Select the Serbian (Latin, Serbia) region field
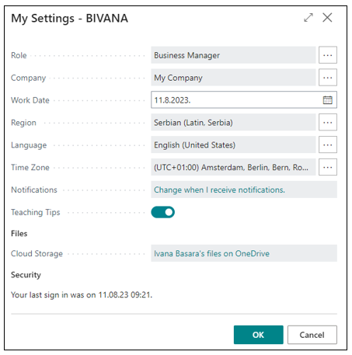Image resolution: width=352 pixels, height=355 pixels. pyautogui.click(x=233, y=122)
